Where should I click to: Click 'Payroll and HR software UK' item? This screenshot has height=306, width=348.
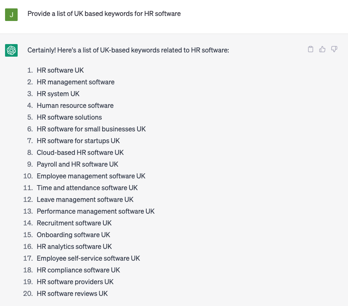click(77, 164)
